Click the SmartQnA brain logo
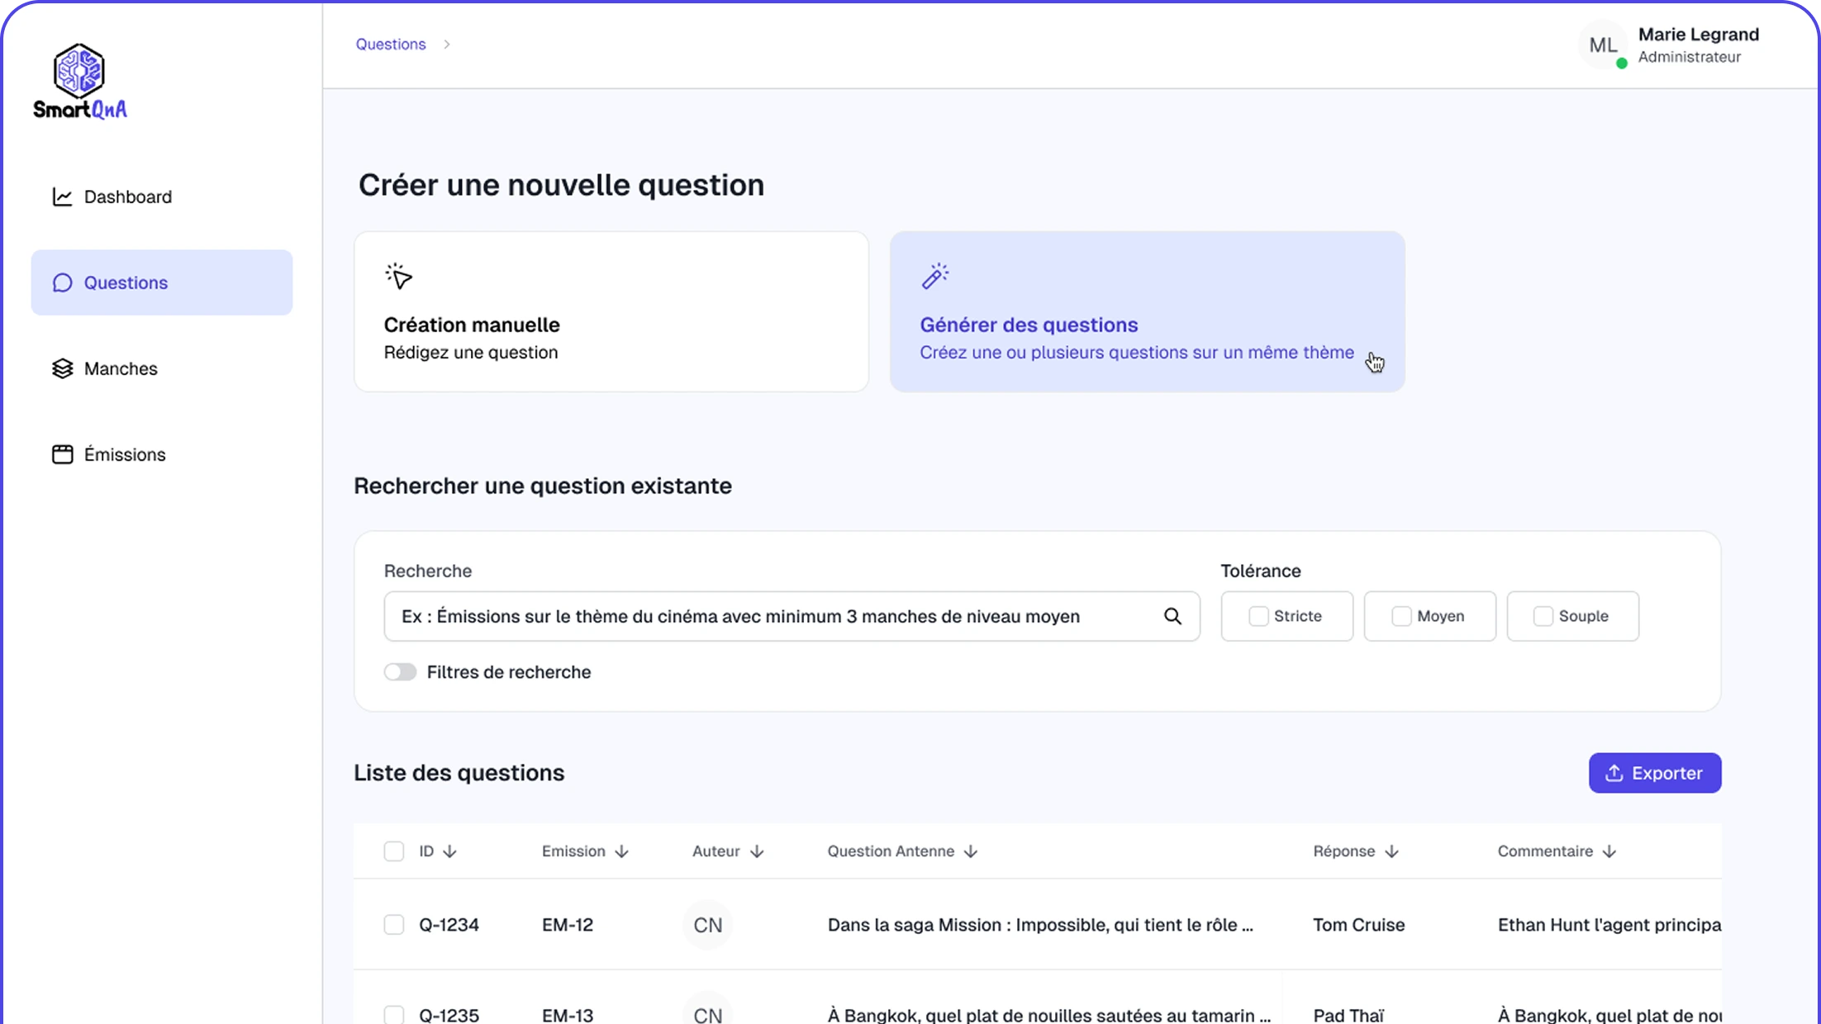Image resolution: width=1821 pixels, height=1024 pixels. coord(79,71)
